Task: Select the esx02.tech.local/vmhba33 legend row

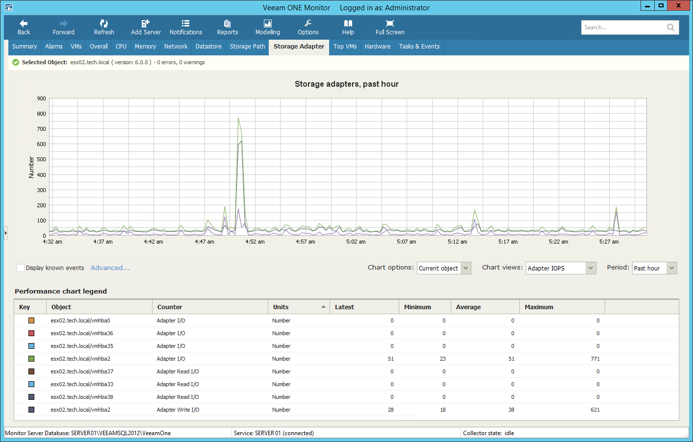Action: (x=346, y=384)
